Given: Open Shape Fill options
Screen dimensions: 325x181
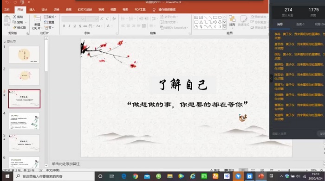Looking at the screenshot, I should pyautogui.click(x=259, y=17).
